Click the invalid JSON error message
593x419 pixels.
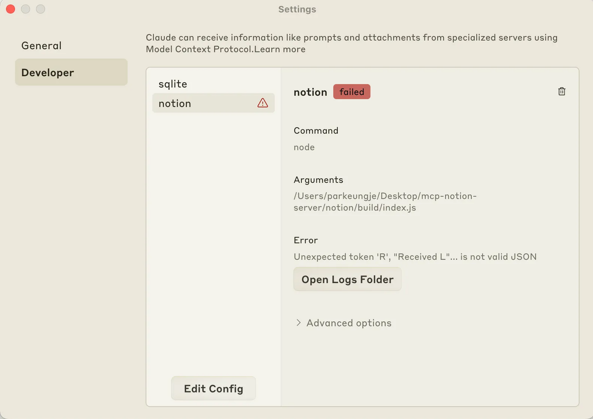click(x=415, y=257)
